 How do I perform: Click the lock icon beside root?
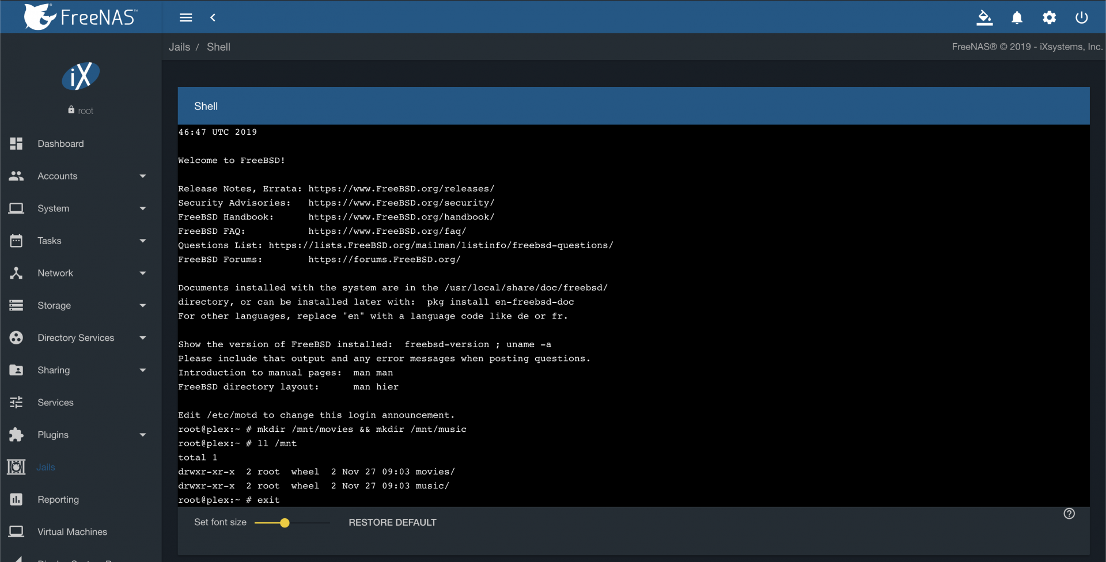tap(71, 109)
